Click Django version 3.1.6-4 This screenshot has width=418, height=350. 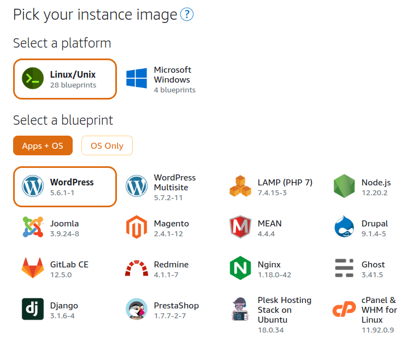(62, 316)
